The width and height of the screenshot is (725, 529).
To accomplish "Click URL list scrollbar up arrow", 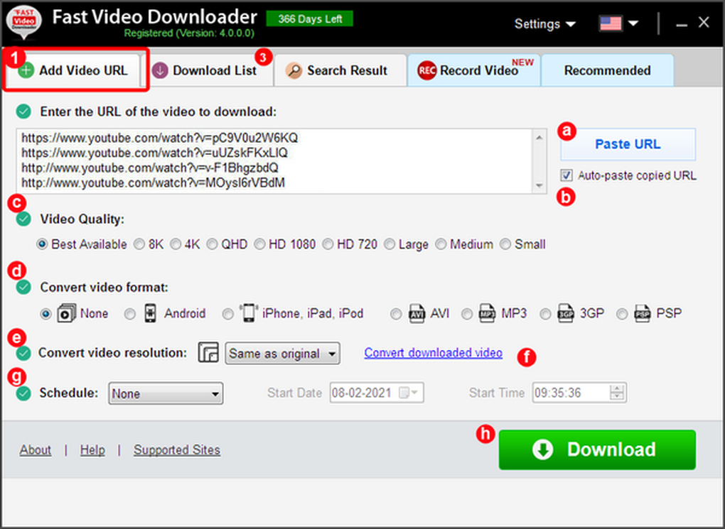I will pos(539,137).
